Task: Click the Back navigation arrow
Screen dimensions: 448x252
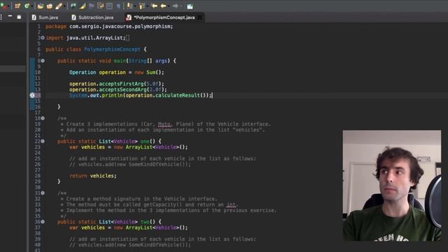Action: (x=163, y=6)
